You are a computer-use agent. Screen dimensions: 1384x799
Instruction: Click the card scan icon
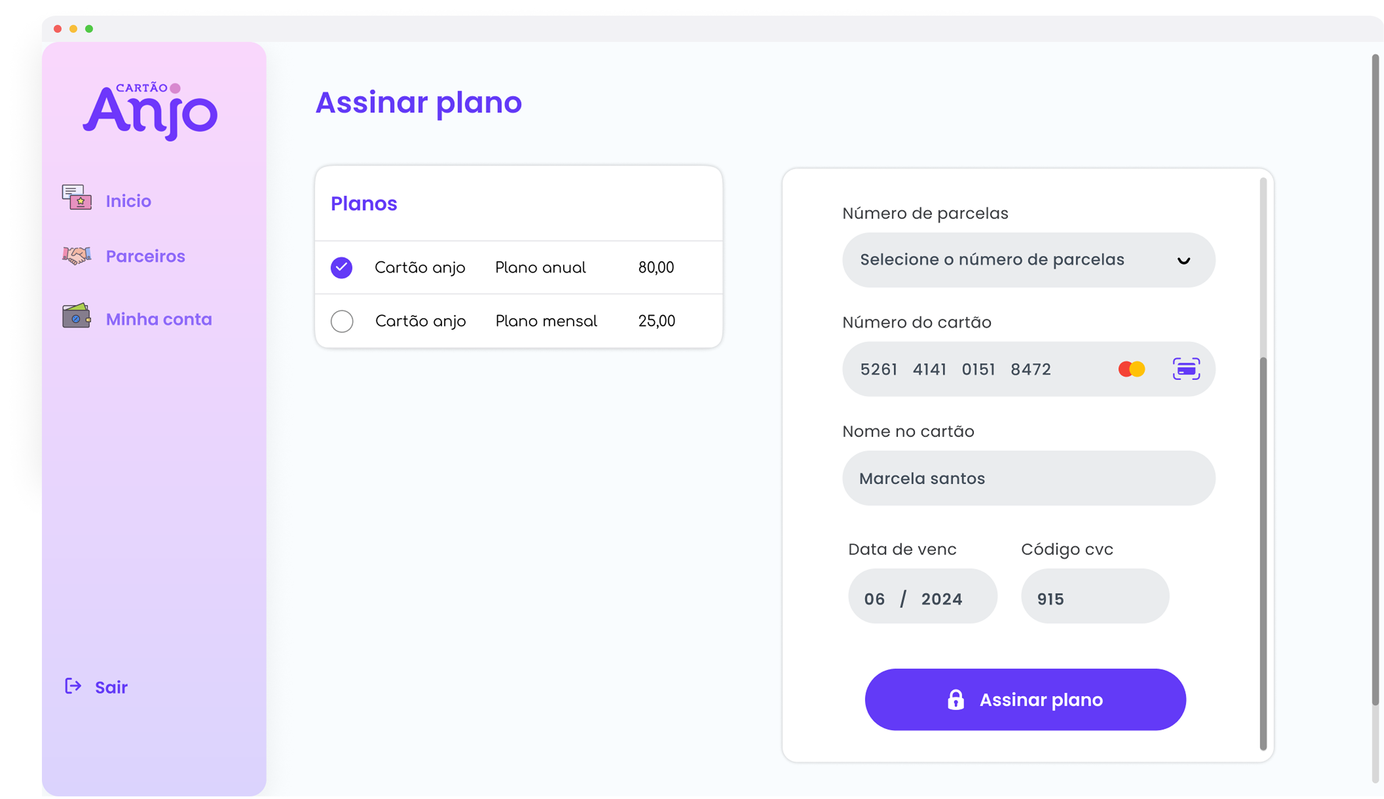pyautogui.click(x=1186, y=369)
